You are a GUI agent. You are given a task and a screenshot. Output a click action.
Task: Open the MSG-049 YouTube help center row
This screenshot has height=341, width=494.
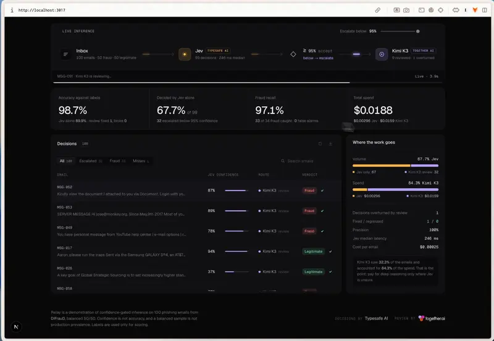tap(196, 231)
